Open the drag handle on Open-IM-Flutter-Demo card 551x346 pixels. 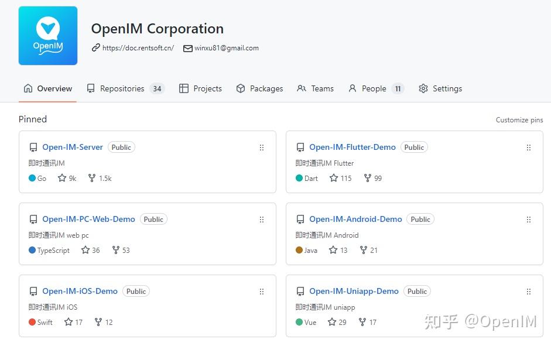529,148
